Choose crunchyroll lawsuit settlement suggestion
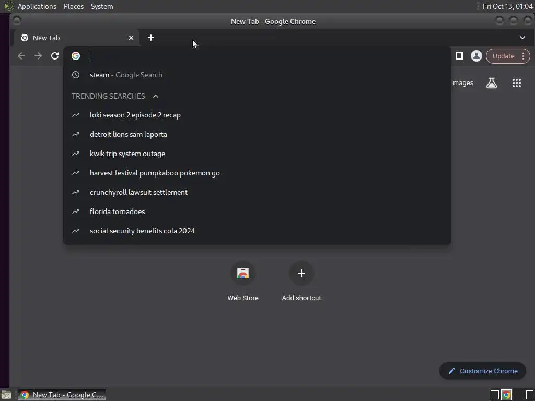The width and height of the screenshot is (535, 401). 257,192
